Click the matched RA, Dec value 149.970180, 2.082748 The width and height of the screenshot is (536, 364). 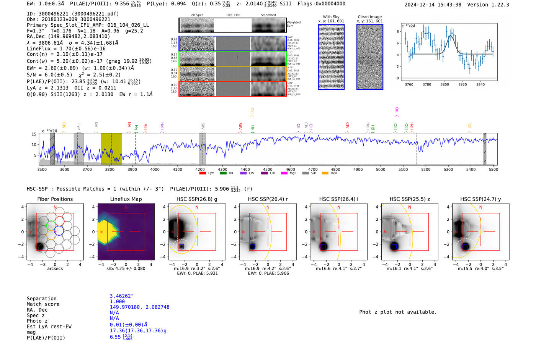(139, 307)
